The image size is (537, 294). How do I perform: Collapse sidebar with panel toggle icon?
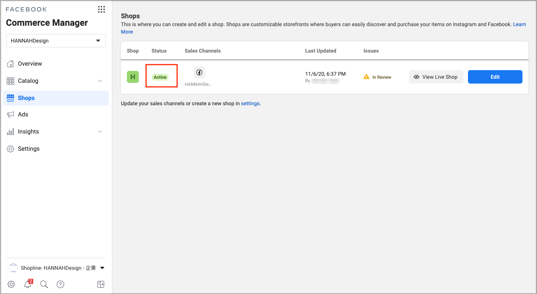(x=101, y=284)
